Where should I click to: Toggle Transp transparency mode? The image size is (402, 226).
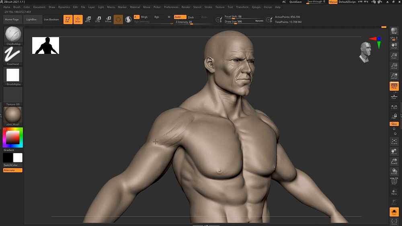coord(394,191)
